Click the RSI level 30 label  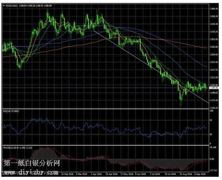(x=211, y=134)
